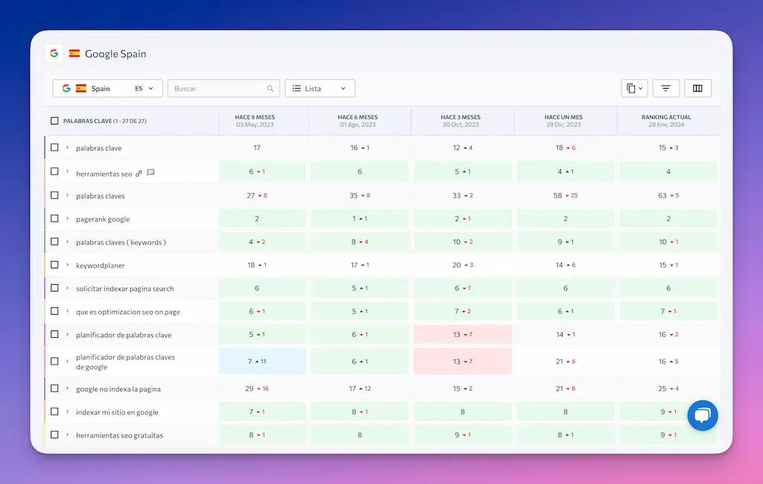Click the copy icon dropdown button
The height and width of the screenshot is (484, 763).
coord(634,88)
